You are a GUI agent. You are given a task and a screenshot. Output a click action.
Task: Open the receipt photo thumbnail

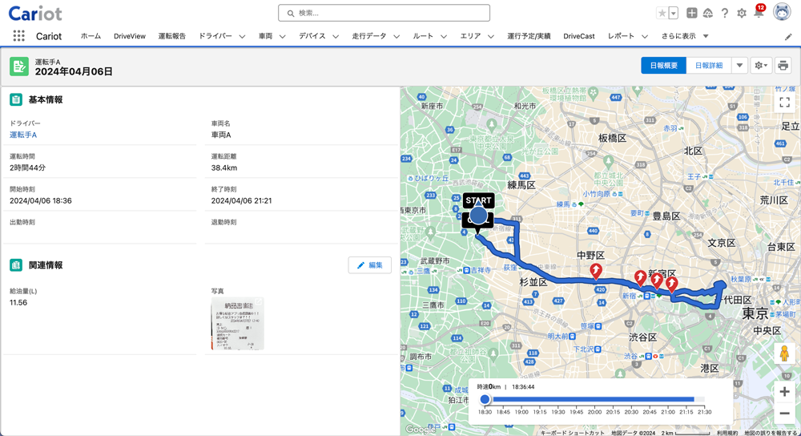click(x=237, y=324)
